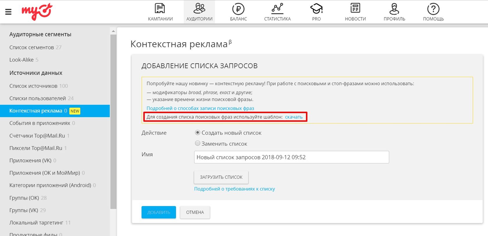Open Статистика chart icon
The image size is (488, 236).
click(x=277, y=9)
